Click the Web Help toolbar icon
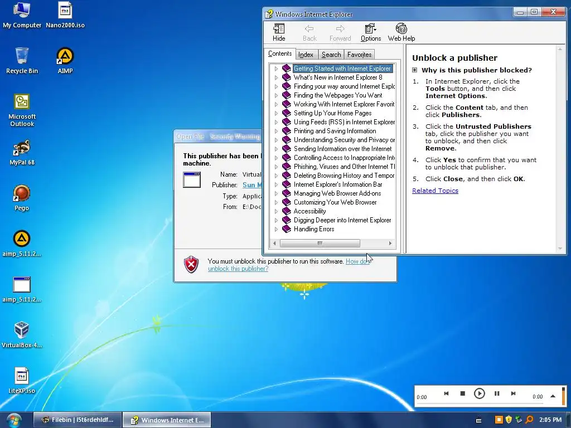 (x=401, y=32)
